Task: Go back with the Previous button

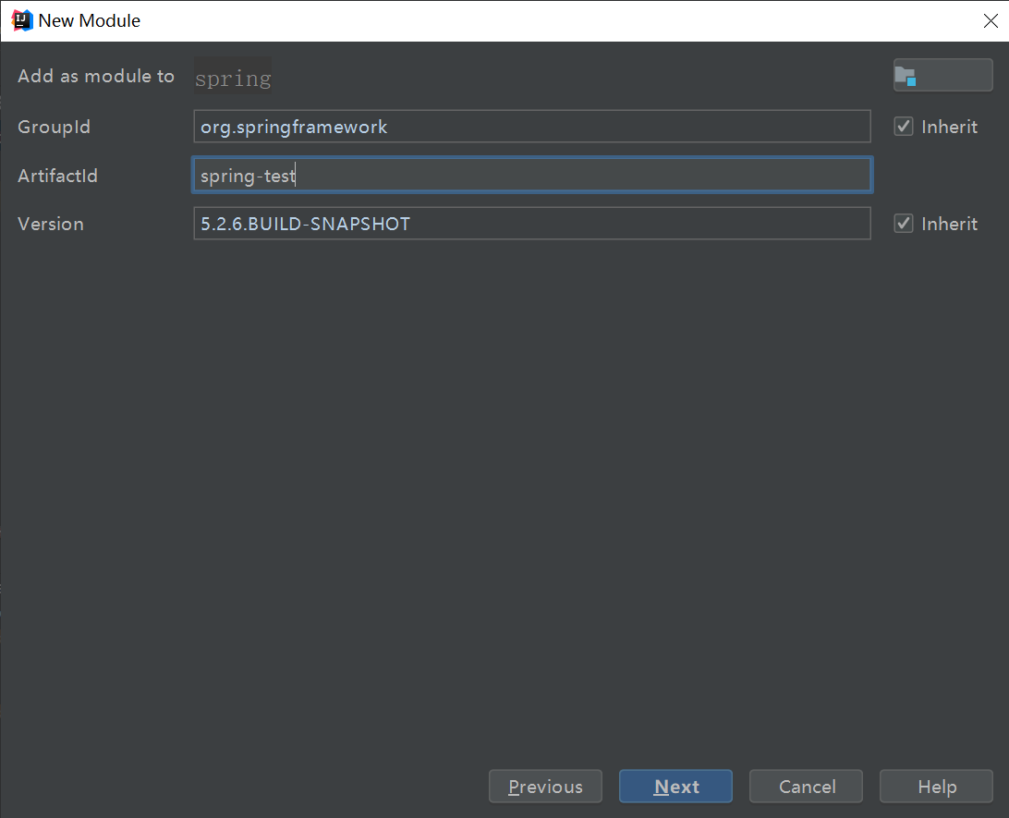Action: click(x=545, y=787)
